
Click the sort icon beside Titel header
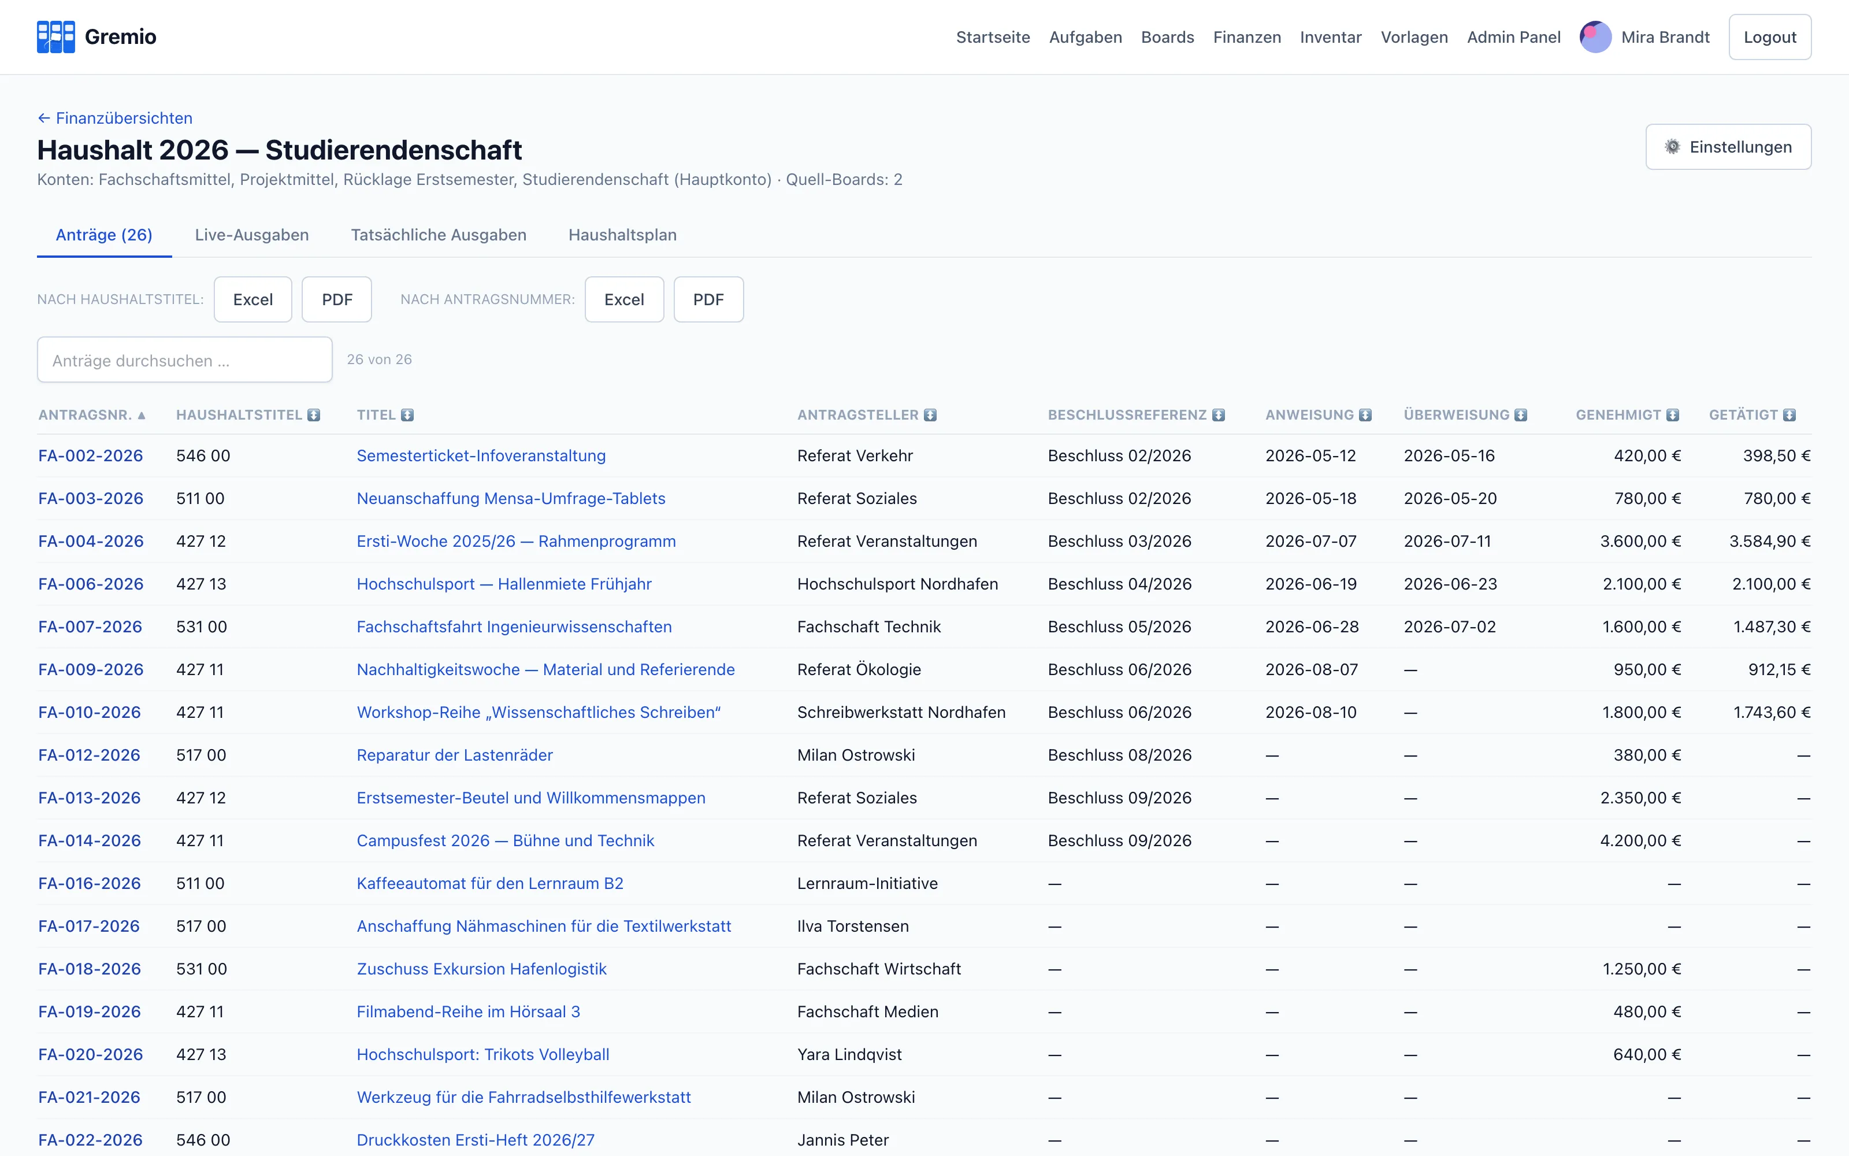[407, 415]
